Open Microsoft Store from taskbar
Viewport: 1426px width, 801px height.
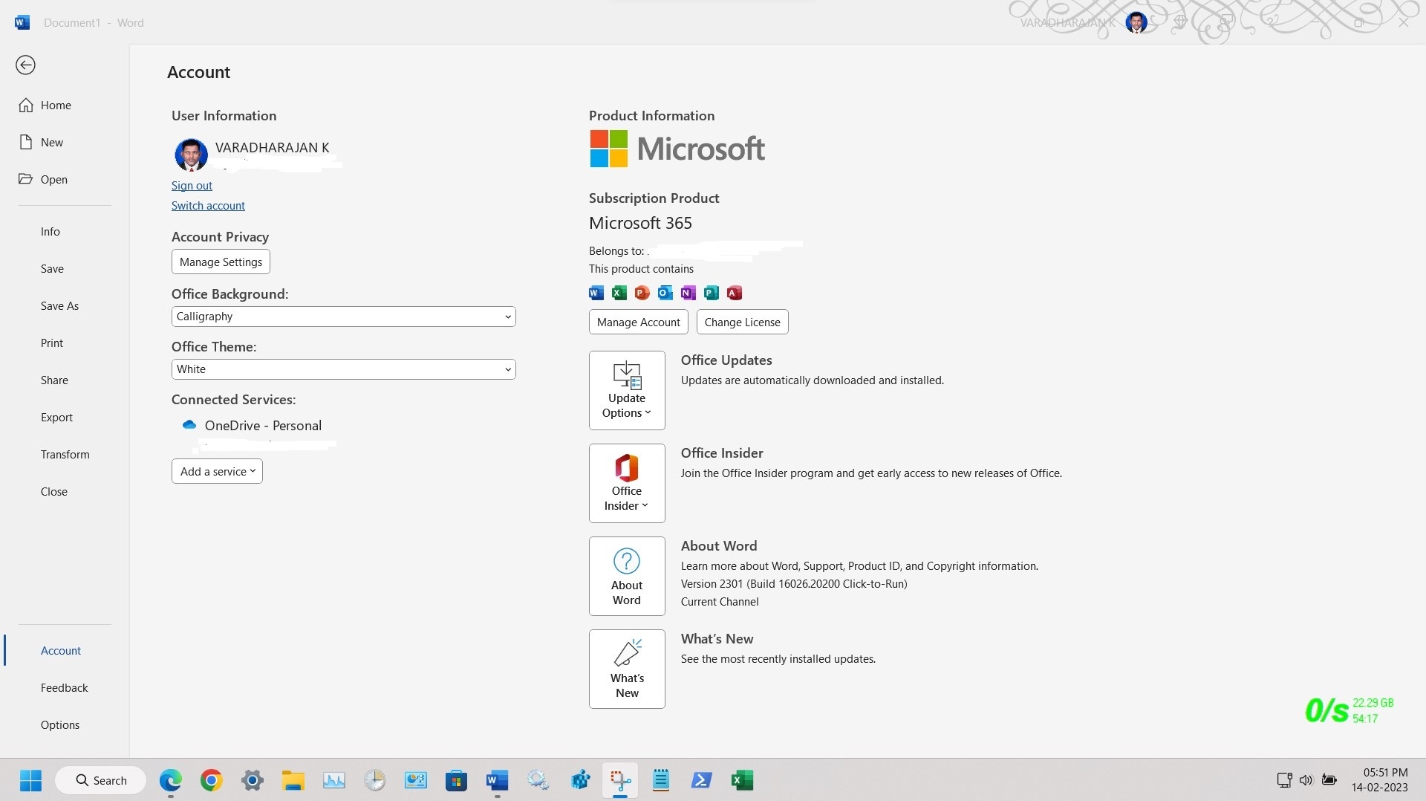456,780
